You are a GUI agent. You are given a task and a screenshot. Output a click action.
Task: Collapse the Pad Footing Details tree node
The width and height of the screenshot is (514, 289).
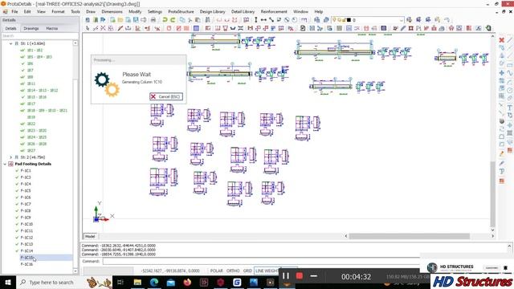[x=5, y=164]
